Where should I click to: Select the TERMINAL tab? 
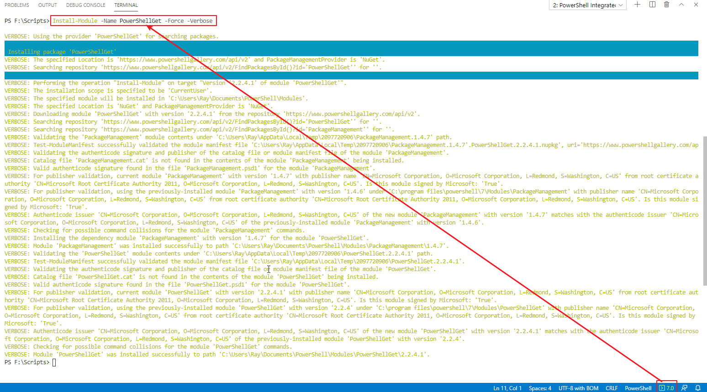pyautogui.click(x=126, y=5)
